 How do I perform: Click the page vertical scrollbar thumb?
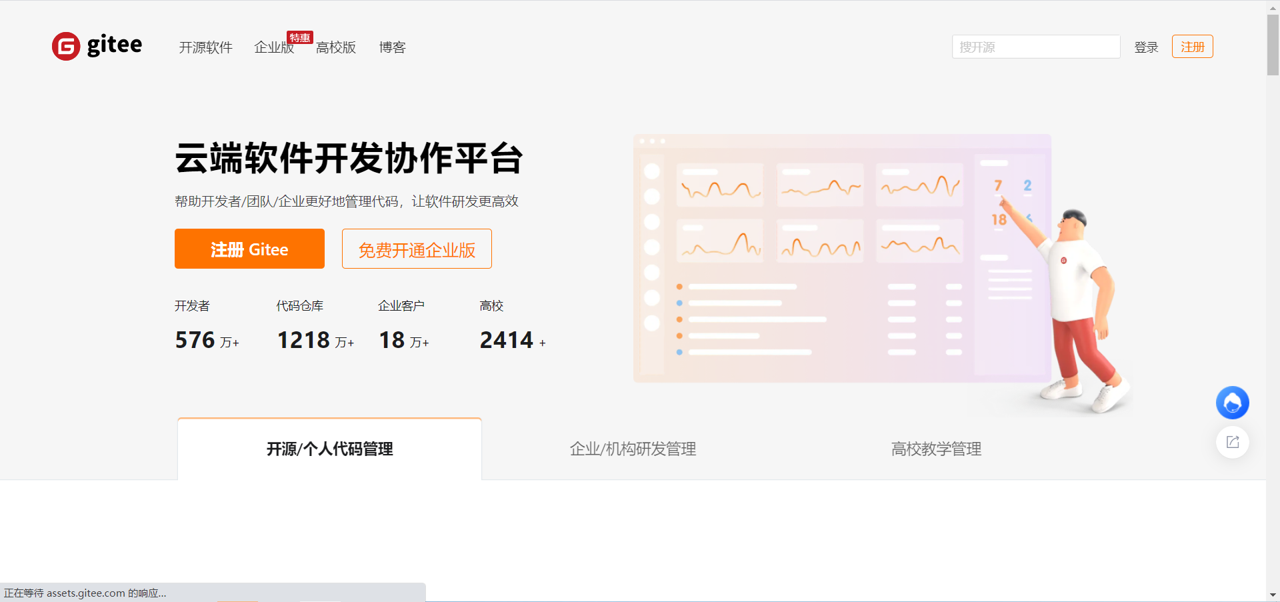point(1273,44)
